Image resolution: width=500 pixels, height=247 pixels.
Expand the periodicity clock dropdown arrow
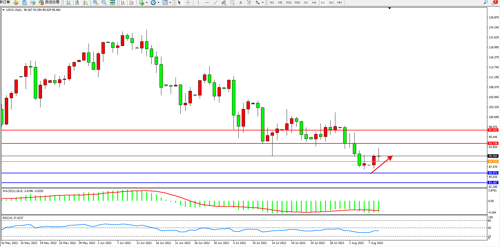tap(158, 2)
